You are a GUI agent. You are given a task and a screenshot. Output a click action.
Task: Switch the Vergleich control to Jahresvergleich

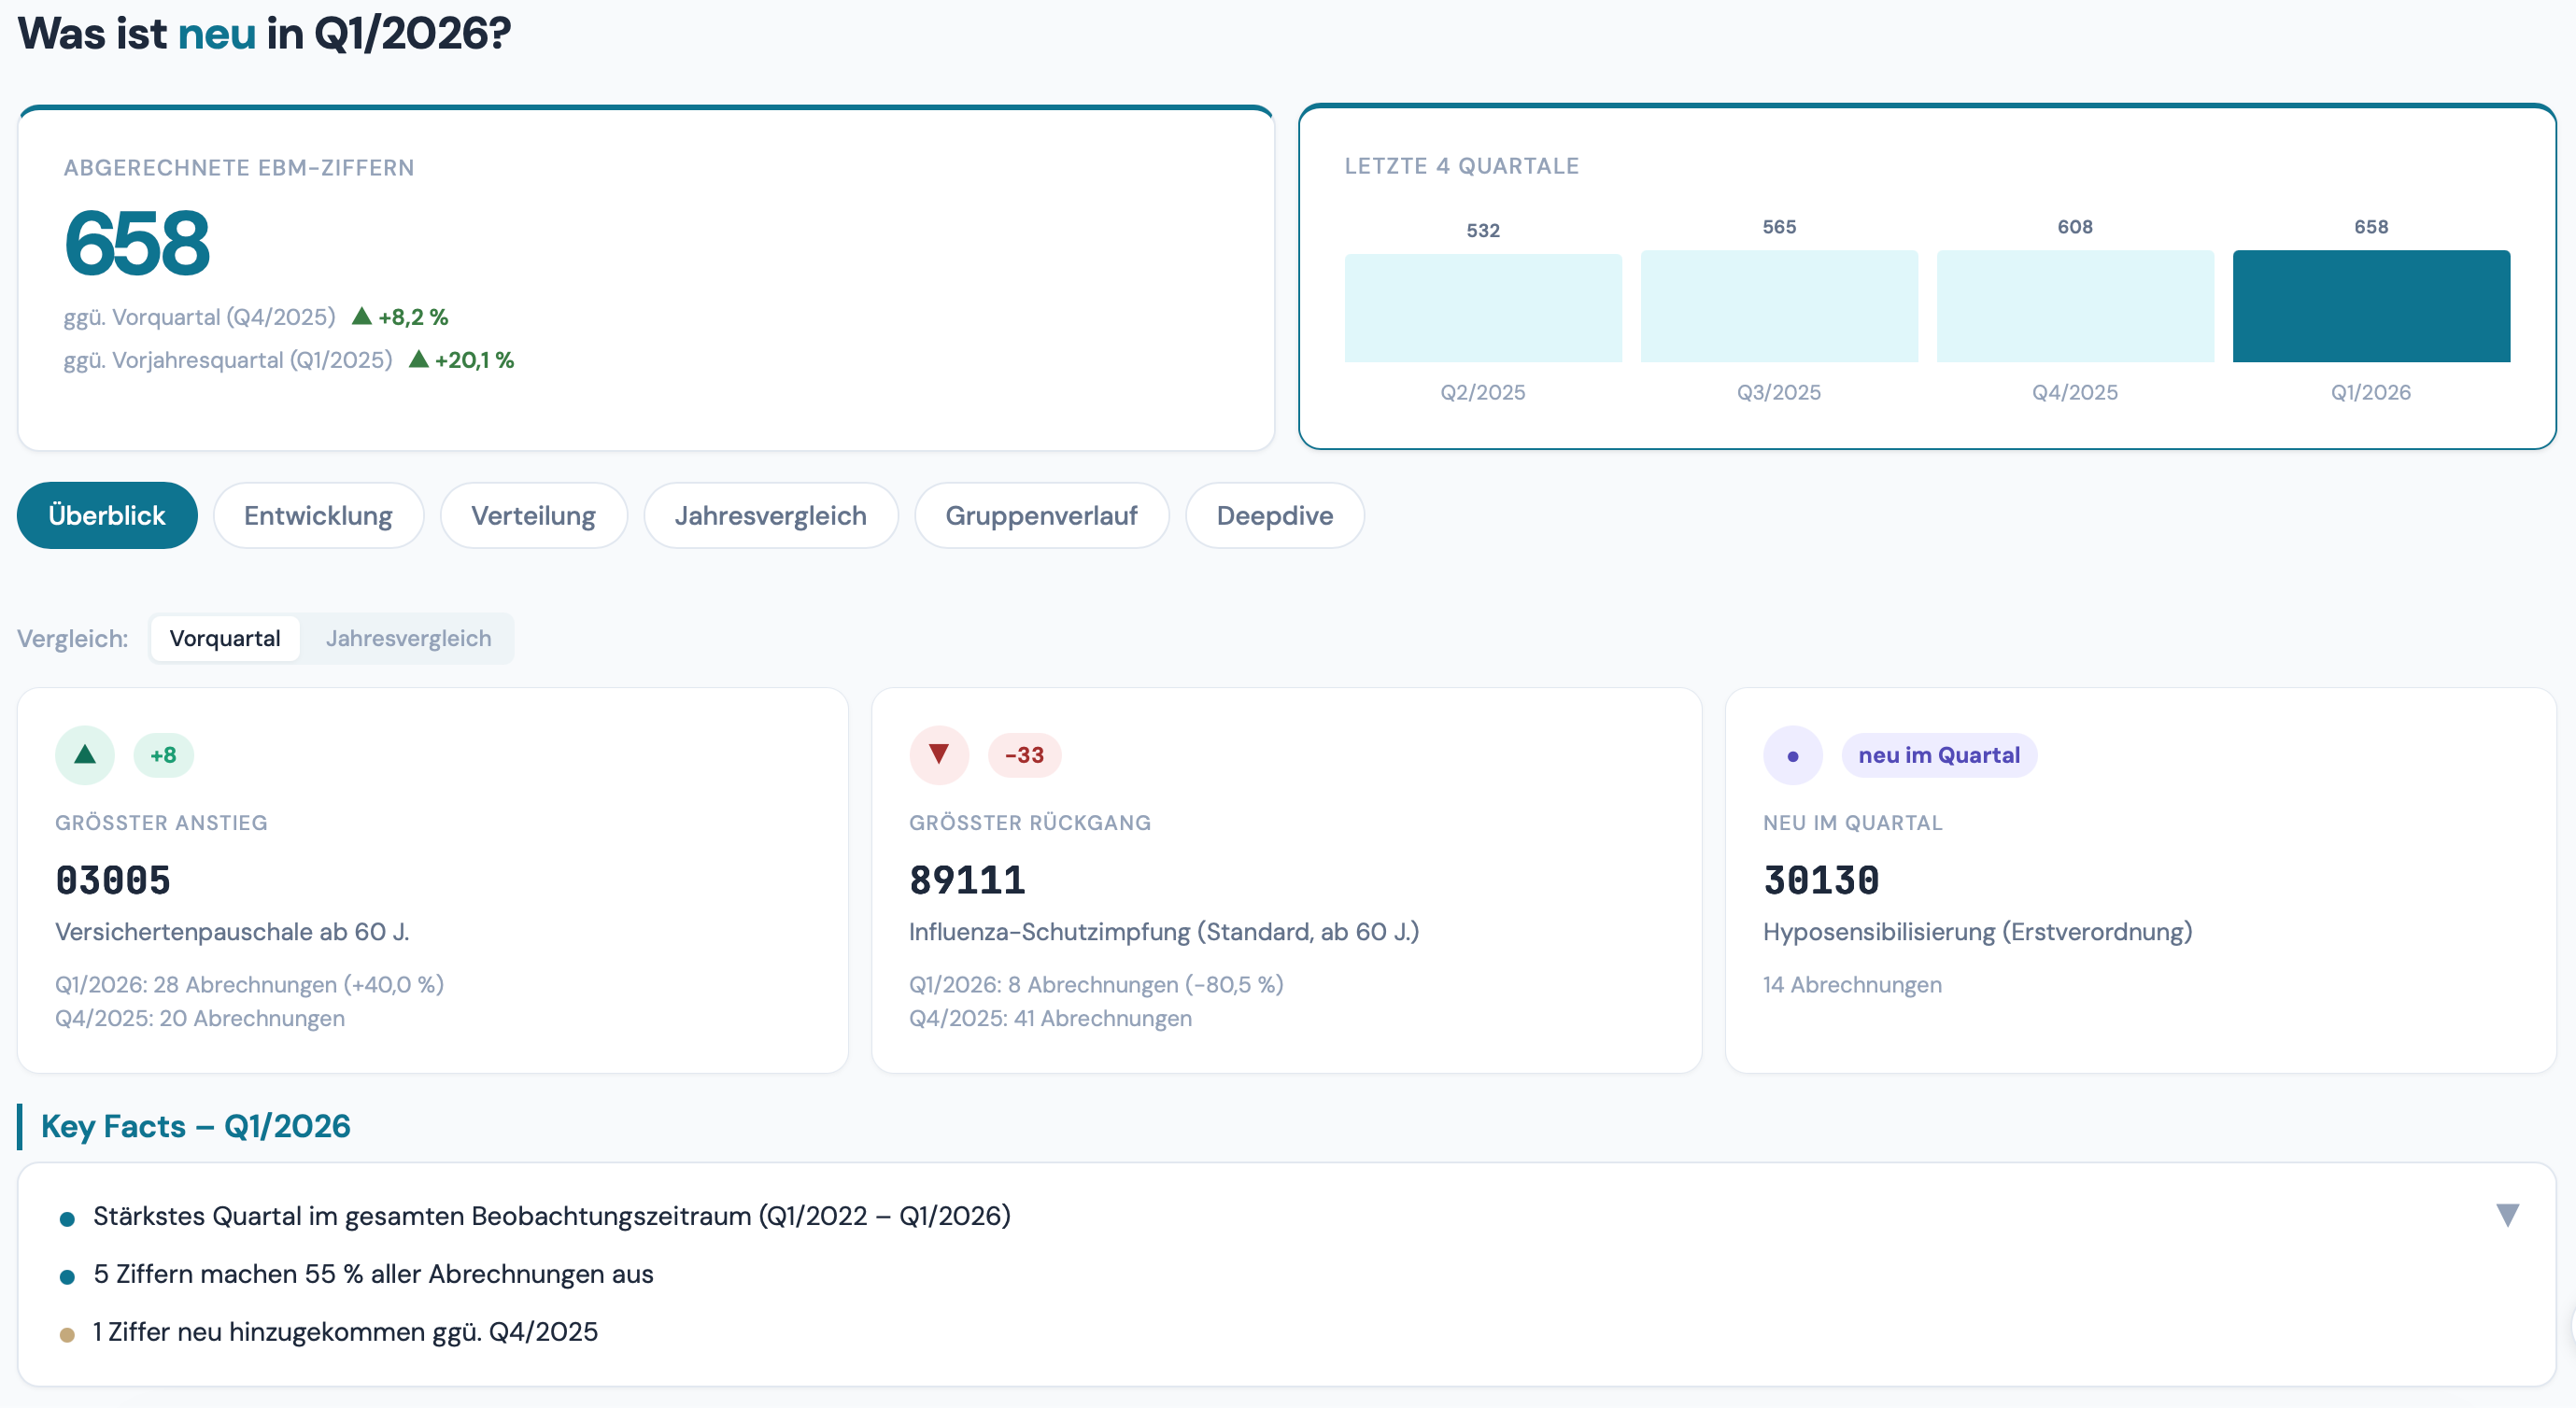click(408, 638)
